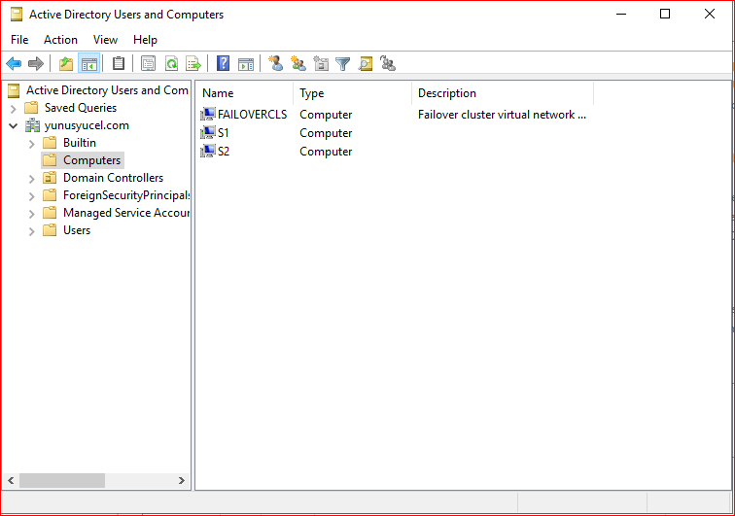Select the FAILOVERCLS computer name
Screen dimensions: 735x516
[x=252, y=115]
